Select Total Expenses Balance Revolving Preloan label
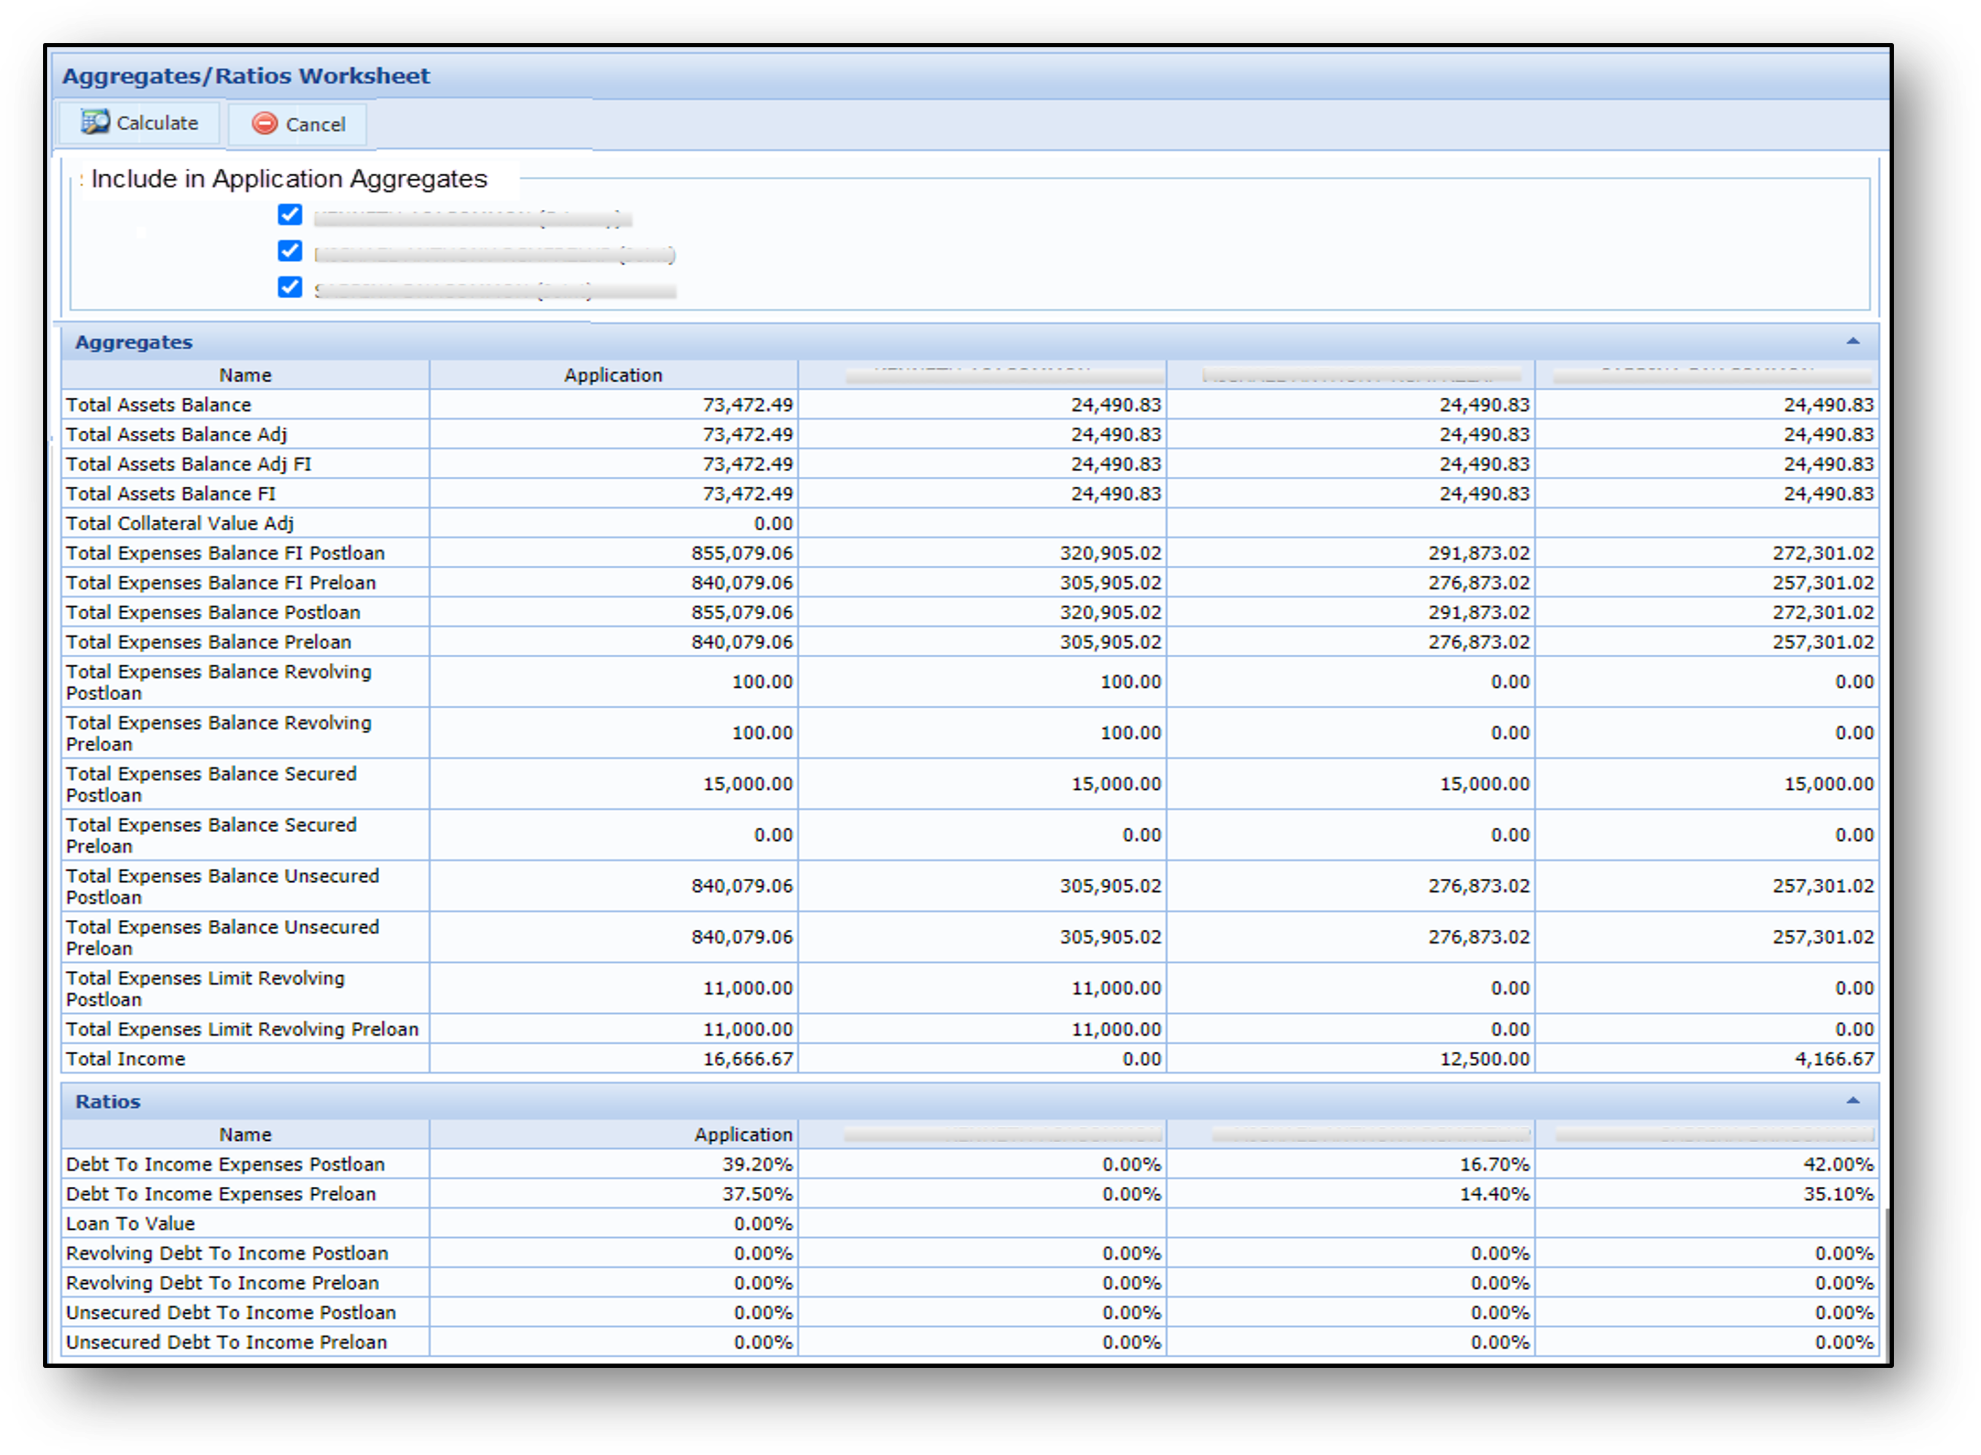 click(218, 733)
